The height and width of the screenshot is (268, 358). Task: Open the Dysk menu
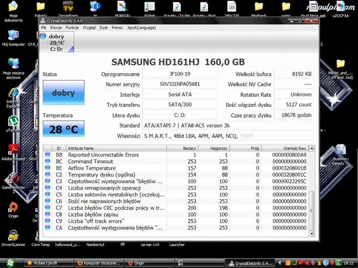(x=104, y=28)
